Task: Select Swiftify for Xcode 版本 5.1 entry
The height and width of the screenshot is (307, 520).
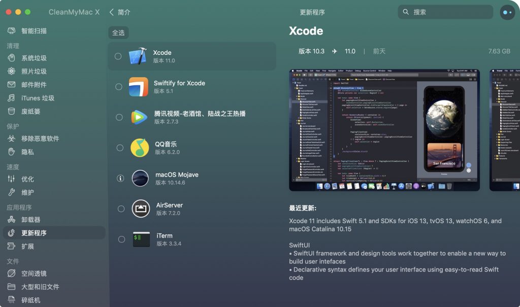Action: point(179,87)
